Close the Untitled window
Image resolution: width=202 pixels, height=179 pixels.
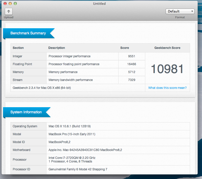(x=5, y=4)
